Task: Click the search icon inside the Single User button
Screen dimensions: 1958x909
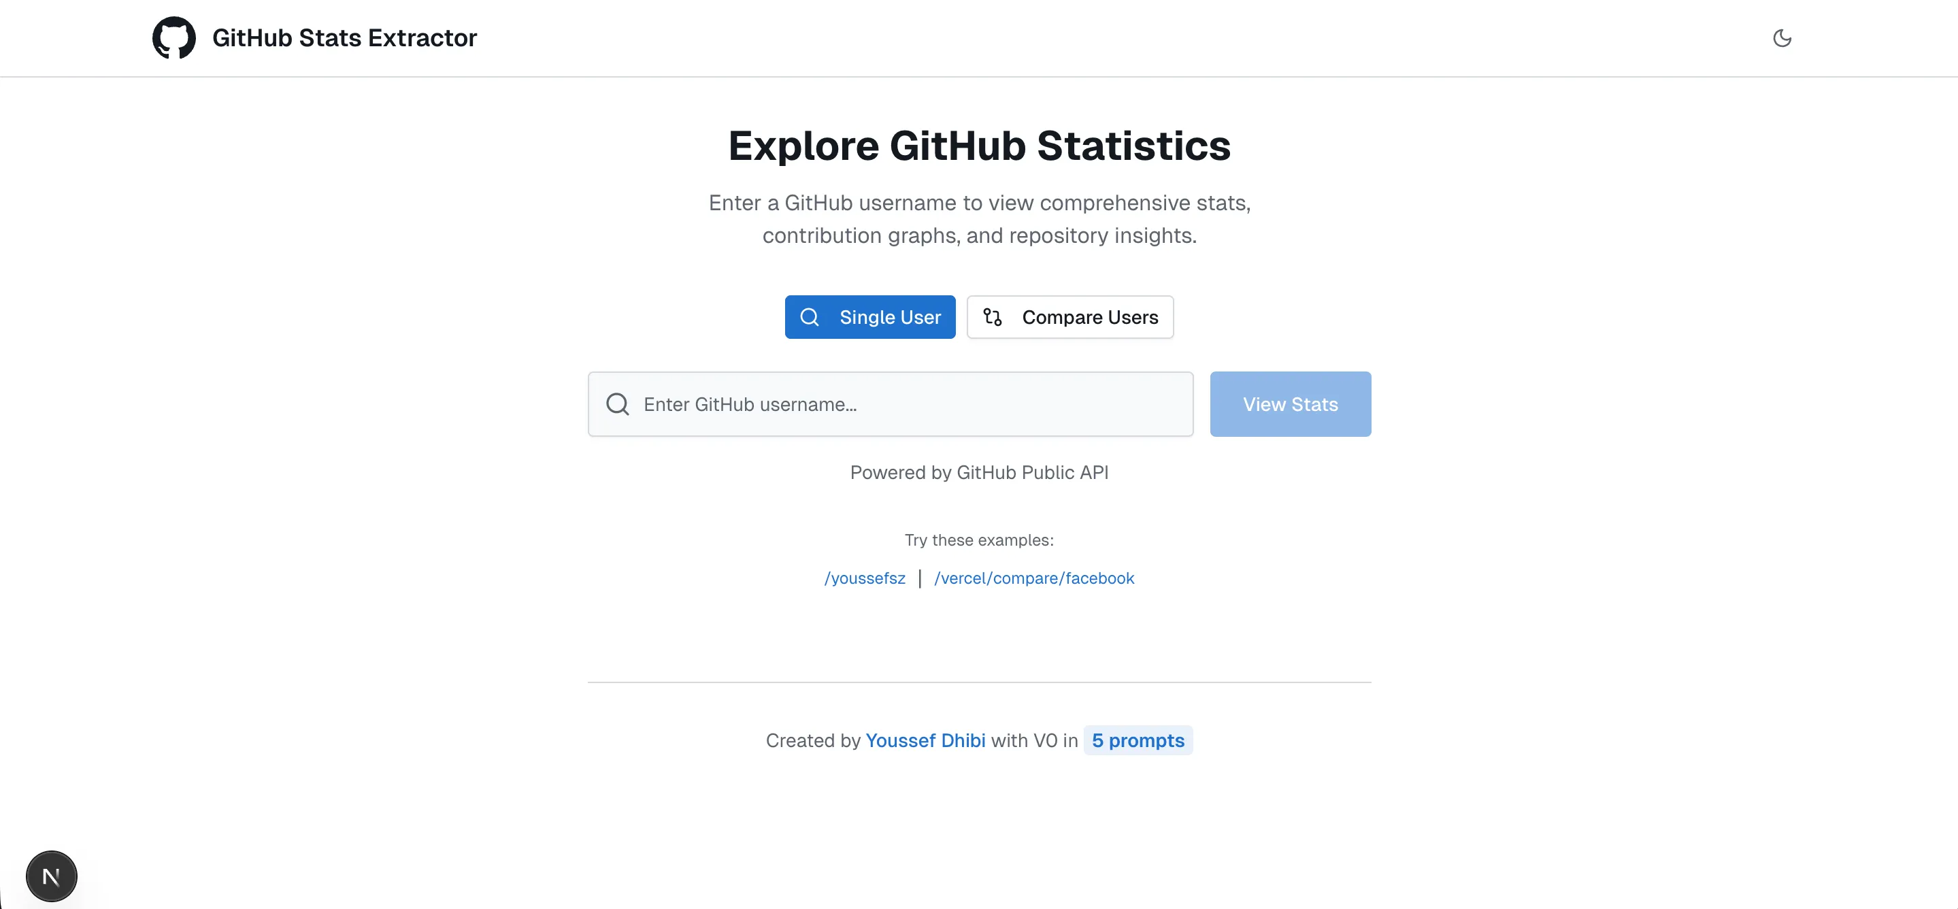Action: [810, 317]
